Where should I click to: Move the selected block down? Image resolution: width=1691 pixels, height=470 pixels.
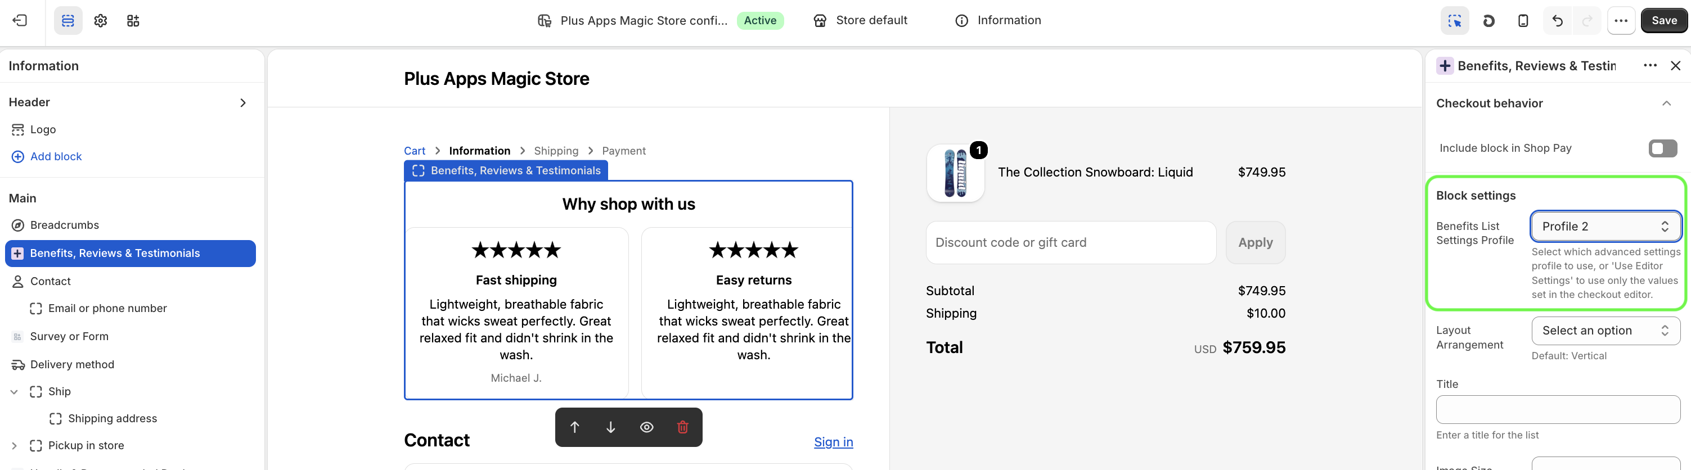[x=610, y=427]
